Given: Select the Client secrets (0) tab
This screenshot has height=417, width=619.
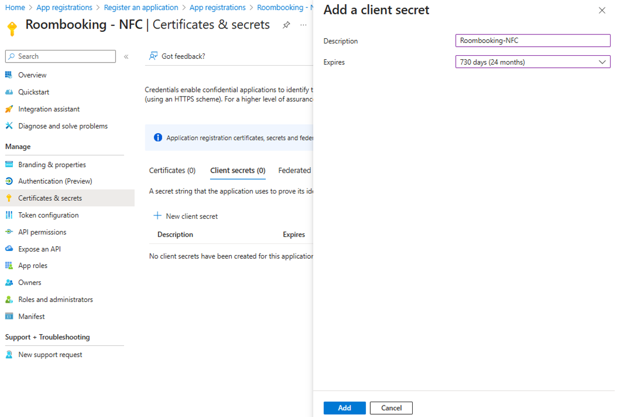Looking at the screenshot, I should coord(238,170).
